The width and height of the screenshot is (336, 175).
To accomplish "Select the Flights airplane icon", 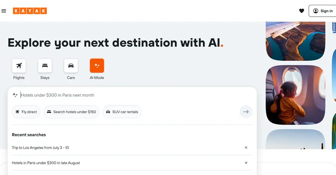I will click(19, 66).
